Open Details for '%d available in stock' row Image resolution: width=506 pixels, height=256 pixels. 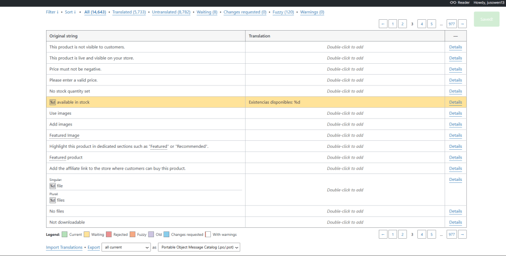(455, 102)
